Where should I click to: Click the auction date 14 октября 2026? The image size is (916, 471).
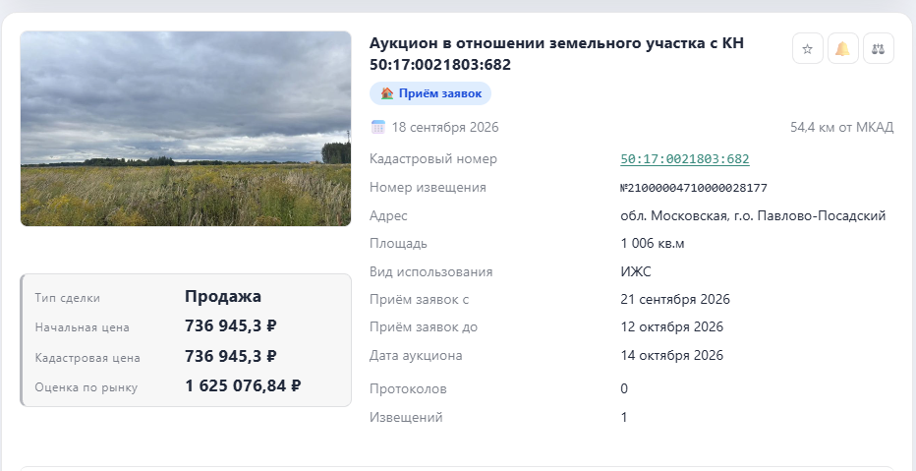[x=672, y=355]
